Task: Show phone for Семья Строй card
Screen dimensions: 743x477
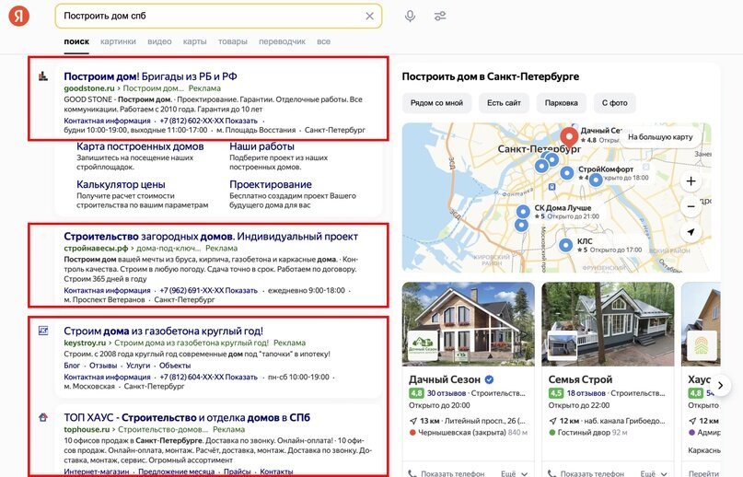Action: point(586,473)
